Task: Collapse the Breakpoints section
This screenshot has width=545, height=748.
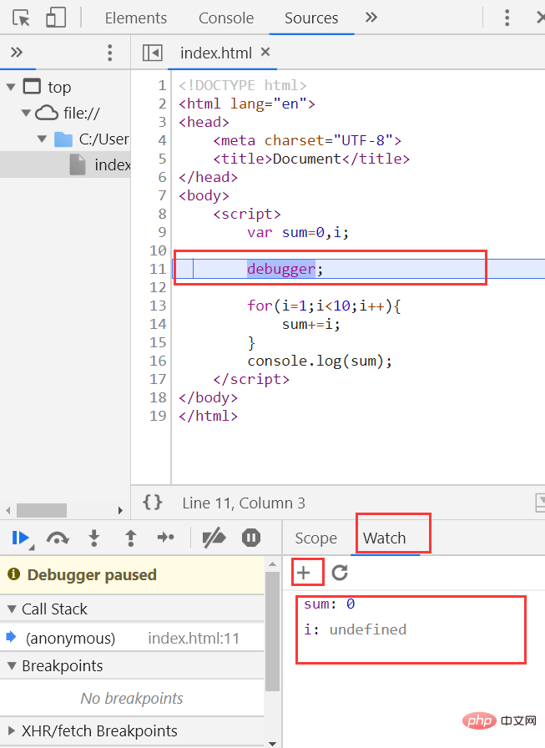Action: coord(12,665)
